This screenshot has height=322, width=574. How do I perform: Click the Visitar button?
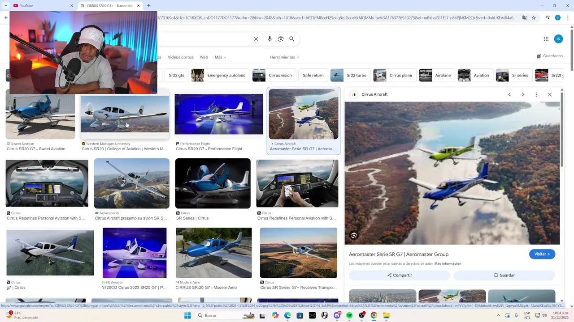[x=542, y=254]
